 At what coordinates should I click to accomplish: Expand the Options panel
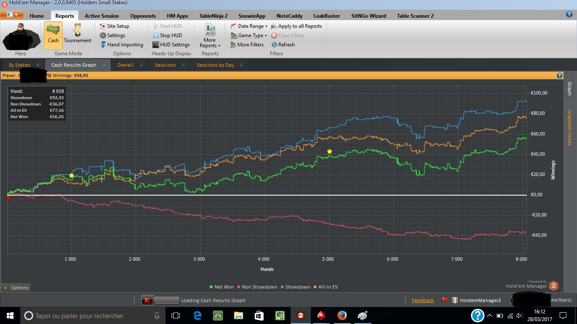pyautogui.click(x=16, y=288)
